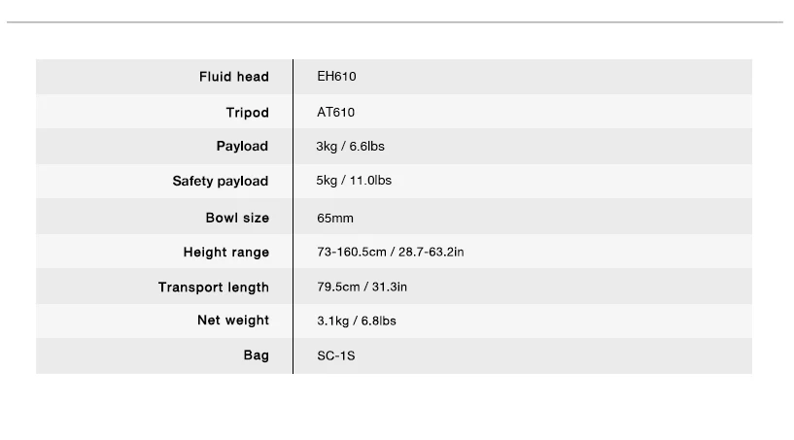
Task: Select the SC-1S bag value
Action: point(336,355)
